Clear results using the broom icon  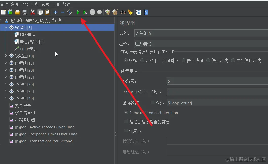[130, 12]
